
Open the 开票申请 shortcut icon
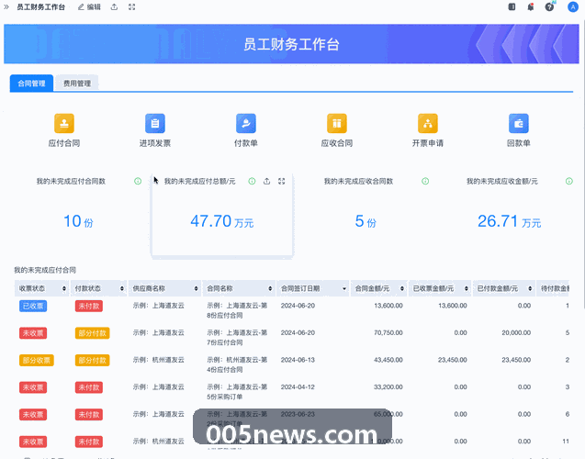point(428,123)
